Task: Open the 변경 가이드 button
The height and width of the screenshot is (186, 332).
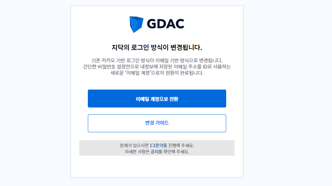Action: [x=157, y=123]
